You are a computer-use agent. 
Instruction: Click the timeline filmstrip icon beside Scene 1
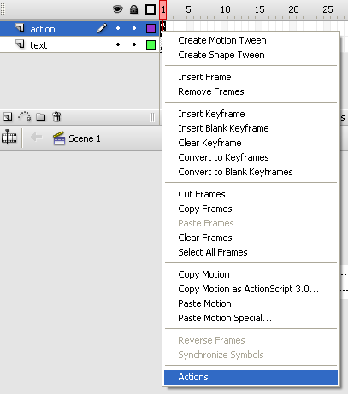coord(9,138)
